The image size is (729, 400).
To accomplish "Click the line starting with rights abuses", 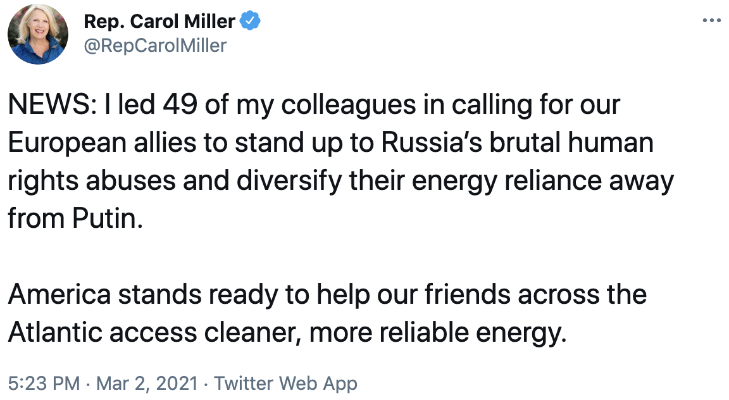I will pos(340,181).
